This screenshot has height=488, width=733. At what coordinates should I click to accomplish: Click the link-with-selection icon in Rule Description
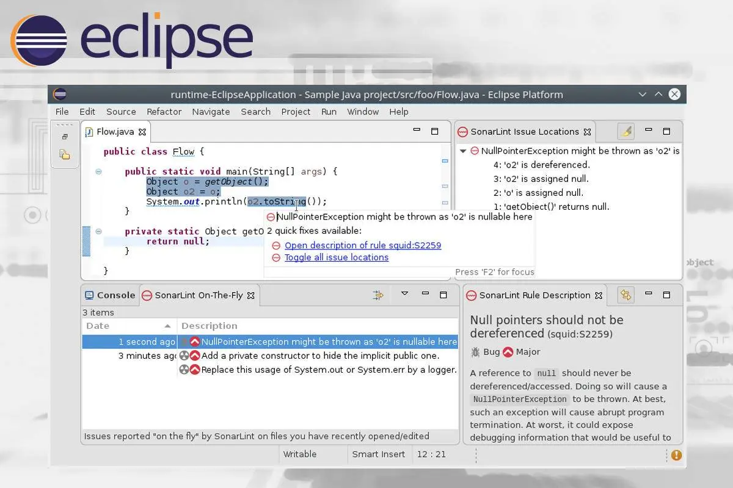coord(625,295)
